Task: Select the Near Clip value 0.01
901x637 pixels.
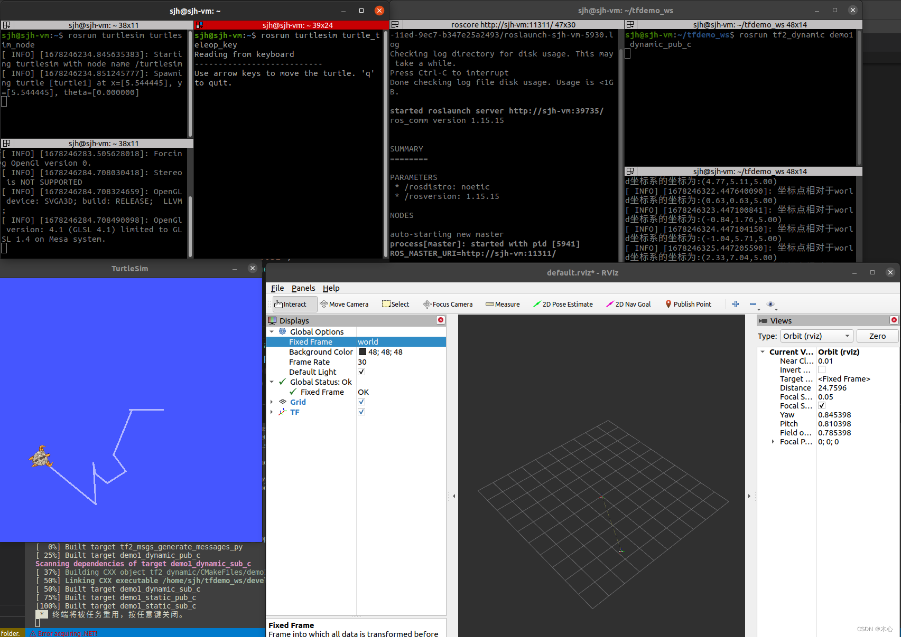Action: [x=825, y=360]
